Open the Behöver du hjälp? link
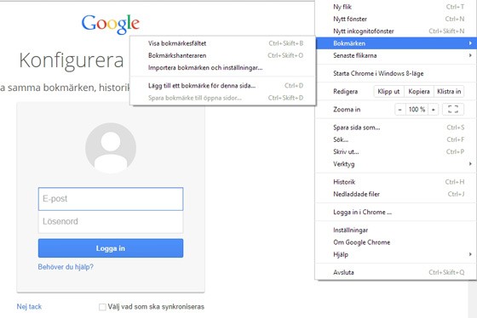The height and width of the screenshot is (318, 477). (x=66, y=267)
